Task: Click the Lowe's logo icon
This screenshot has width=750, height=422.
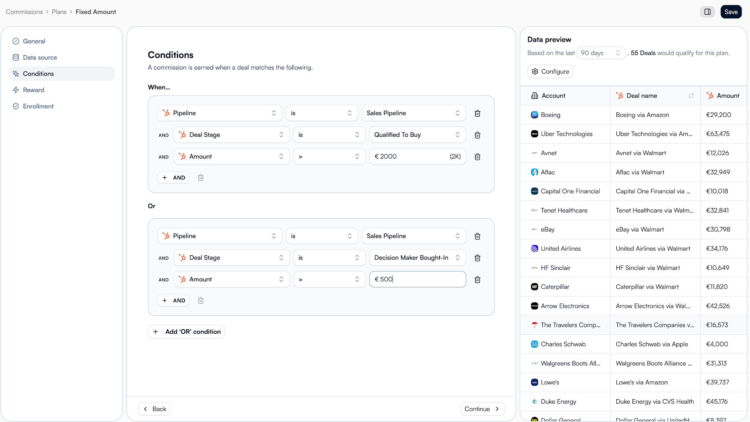Action: [x=534, y=382]
